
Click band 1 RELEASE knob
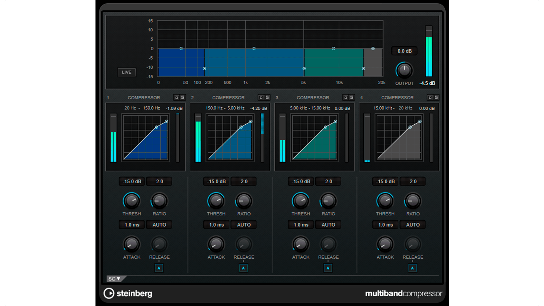coord(159,244)
